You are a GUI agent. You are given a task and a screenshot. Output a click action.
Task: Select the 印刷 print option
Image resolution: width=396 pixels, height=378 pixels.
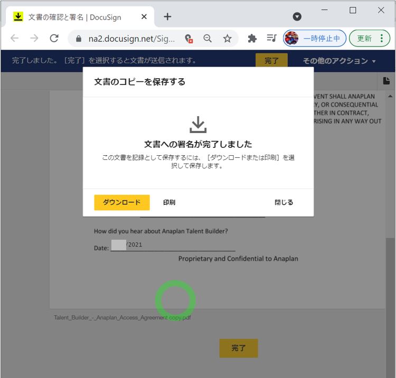[169, 202]
